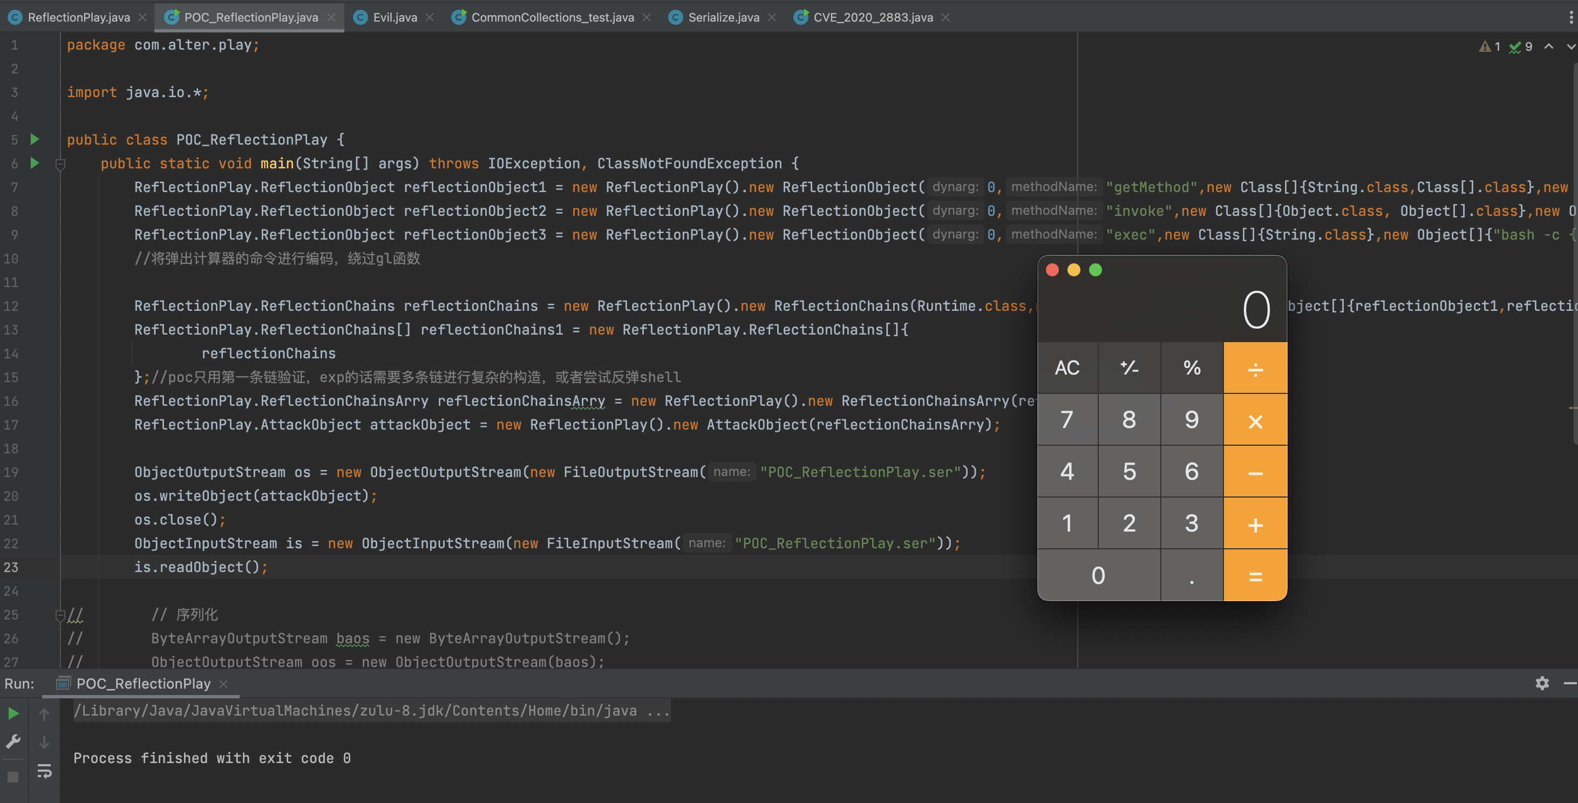Click plus/minus sign key on Calculator

(x=1129, y=368)
